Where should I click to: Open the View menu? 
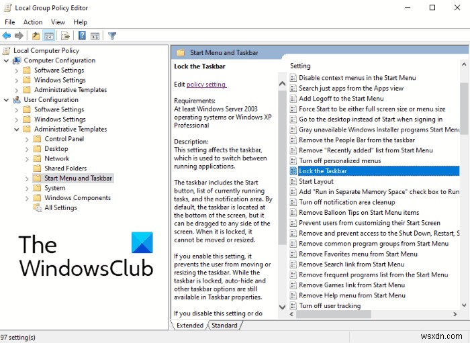[x=58, y=22]
